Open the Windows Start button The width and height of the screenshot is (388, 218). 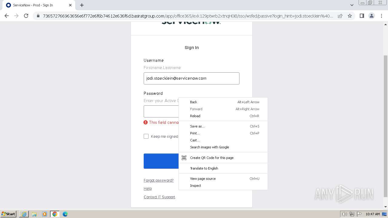click(8, 214)
